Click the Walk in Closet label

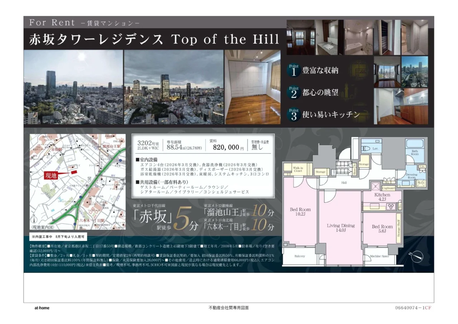pos(298,169)
